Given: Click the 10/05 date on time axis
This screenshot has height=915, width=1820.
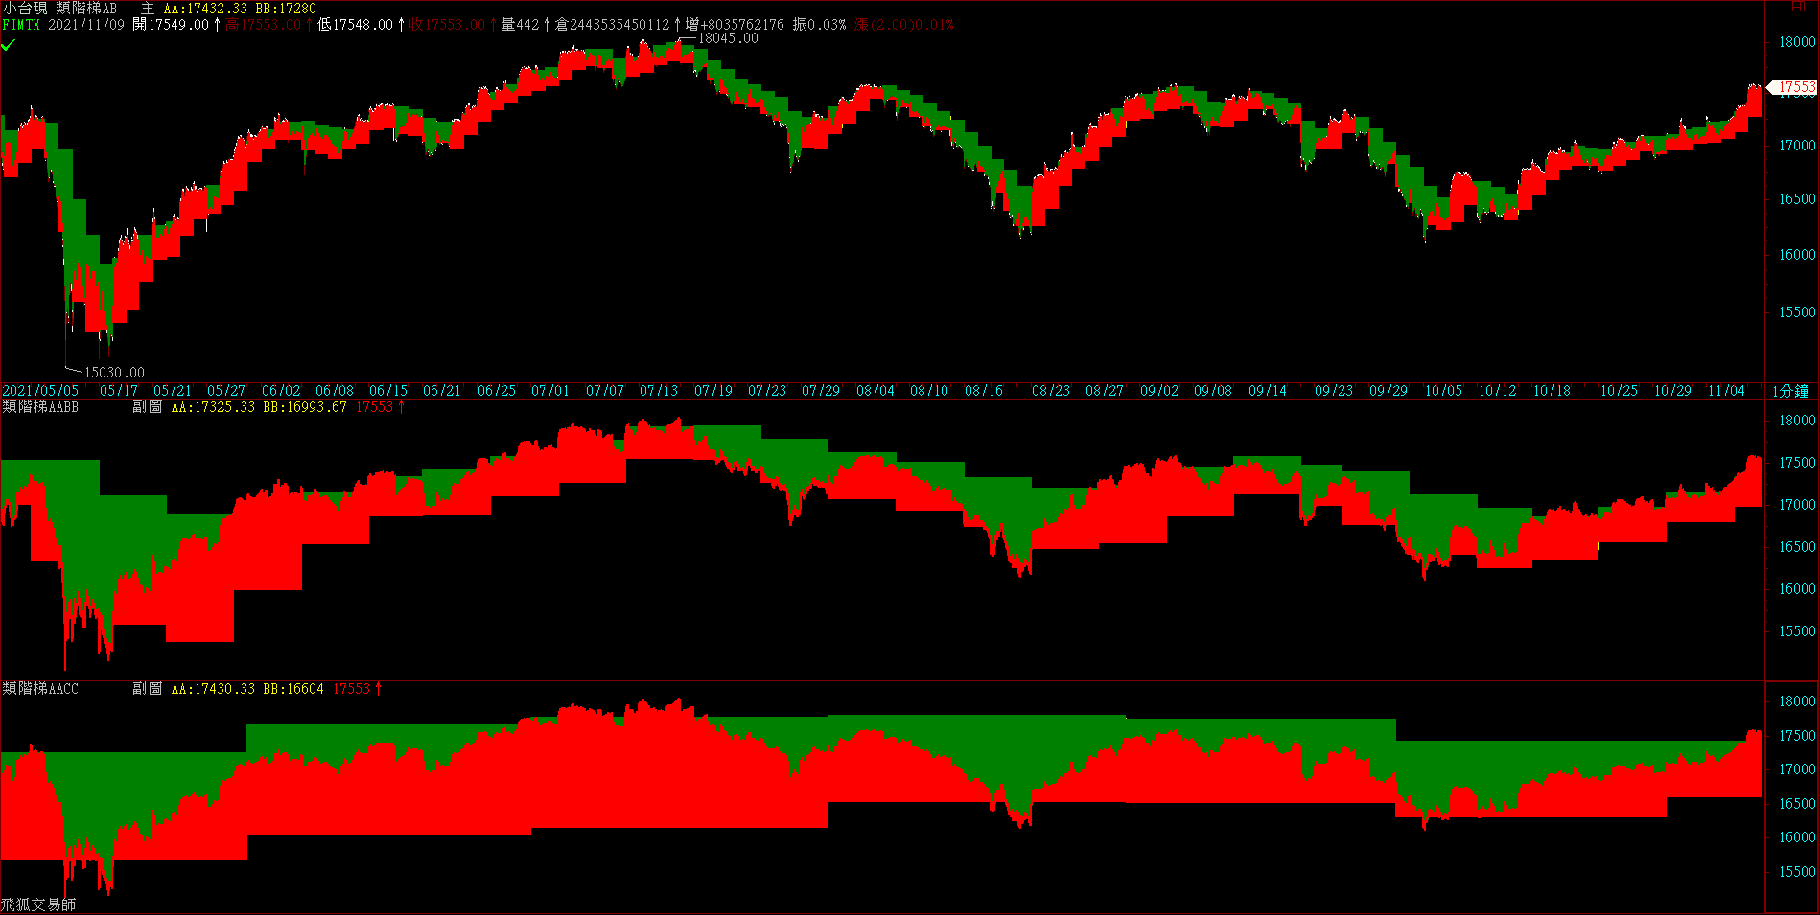Looking at the screenshot, I should tap(1443, 391).
